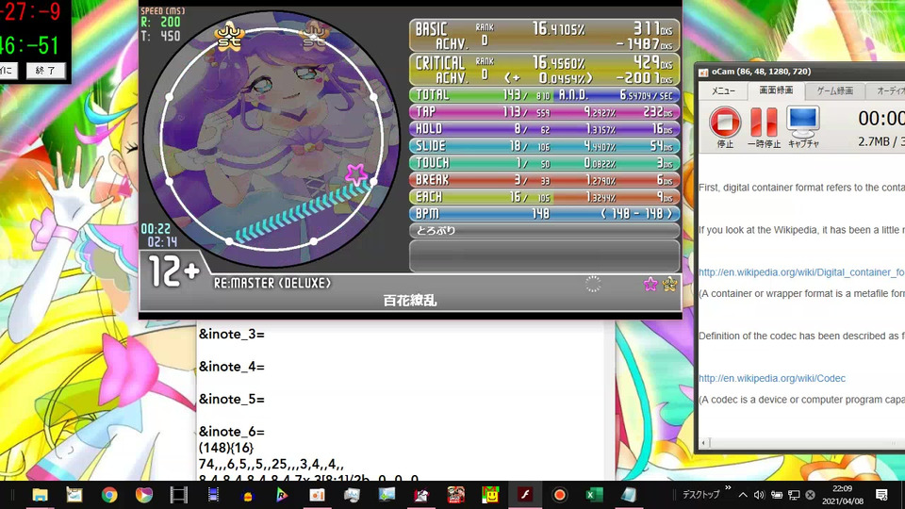Open Google Chrome from the taskbar
The height and width of the screenshot is (509, 905).
click(109, 495)
